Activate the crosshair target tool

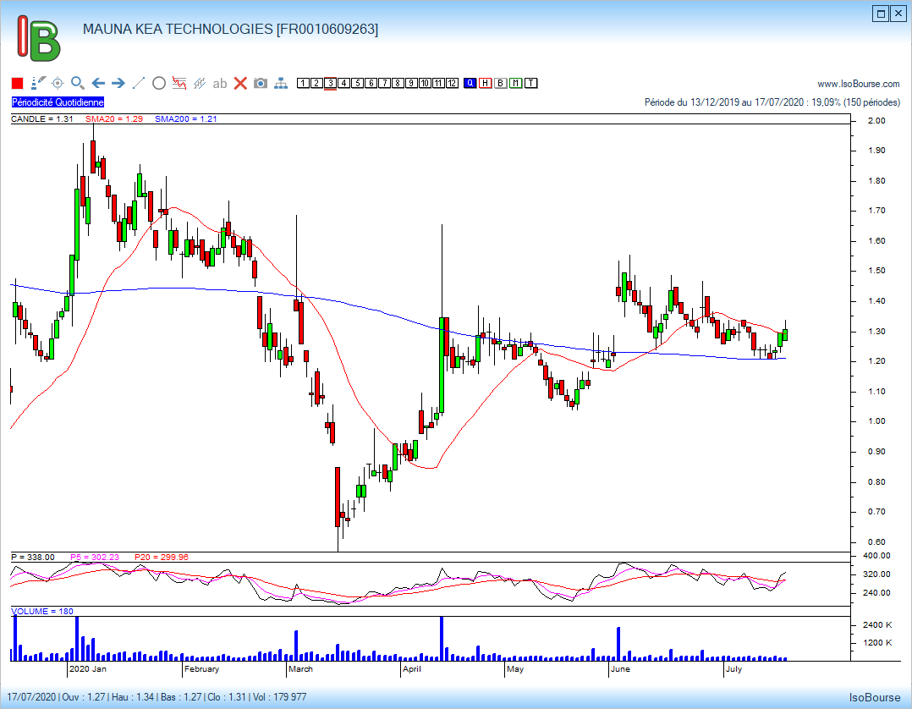[58, 83]
